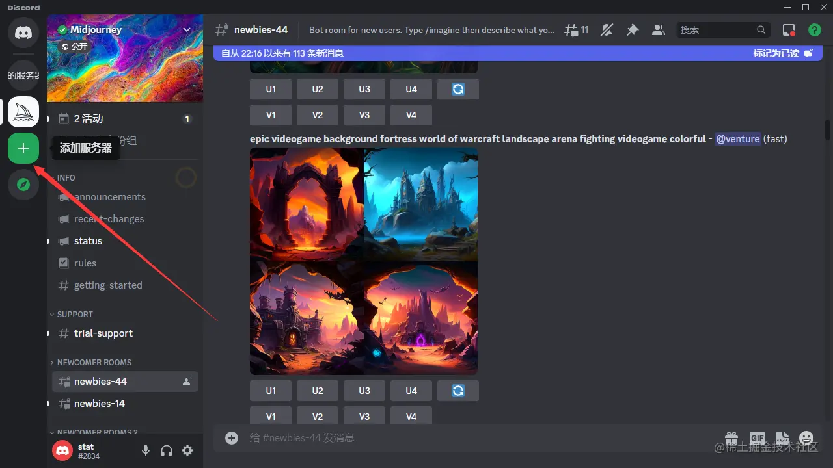Screen dimensions: 833x468
Task: Click the upper U1 upscale button
Action: (x=271, y=89)
